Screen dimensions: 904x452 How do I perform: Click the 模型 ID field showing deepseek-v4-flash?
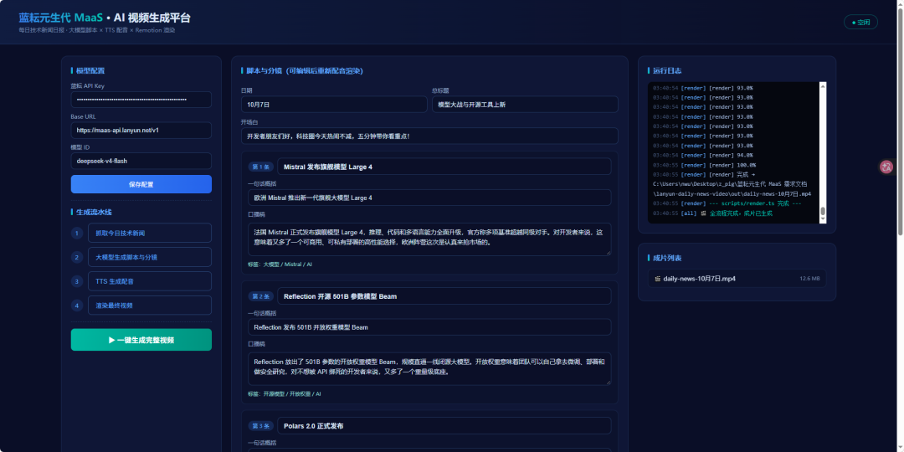click(141, 161)
